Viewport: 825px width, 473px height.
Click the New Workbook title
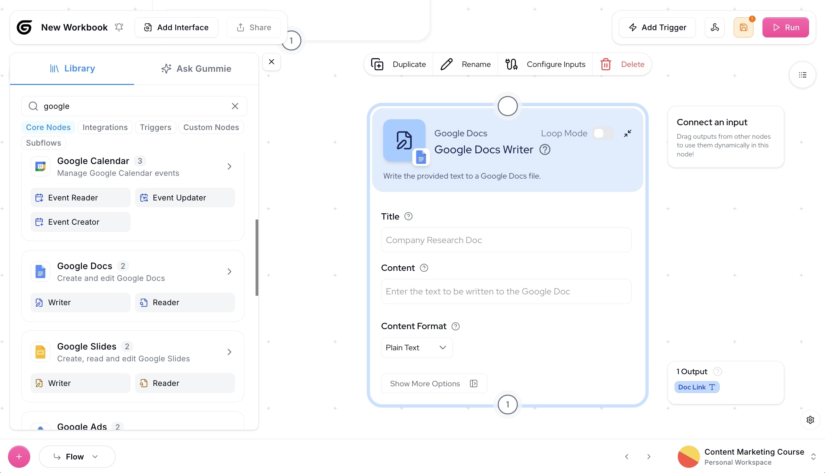[x=74, y=27]
